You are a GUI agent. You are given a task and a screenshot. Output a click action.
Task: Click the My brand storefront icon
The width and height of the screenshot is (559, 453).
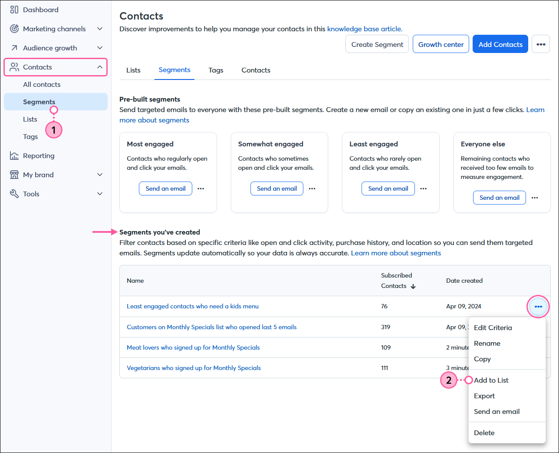pos(14,175)
